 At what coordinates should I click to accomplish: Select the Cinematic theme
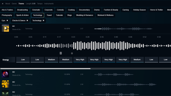click(x=36, y=10)
